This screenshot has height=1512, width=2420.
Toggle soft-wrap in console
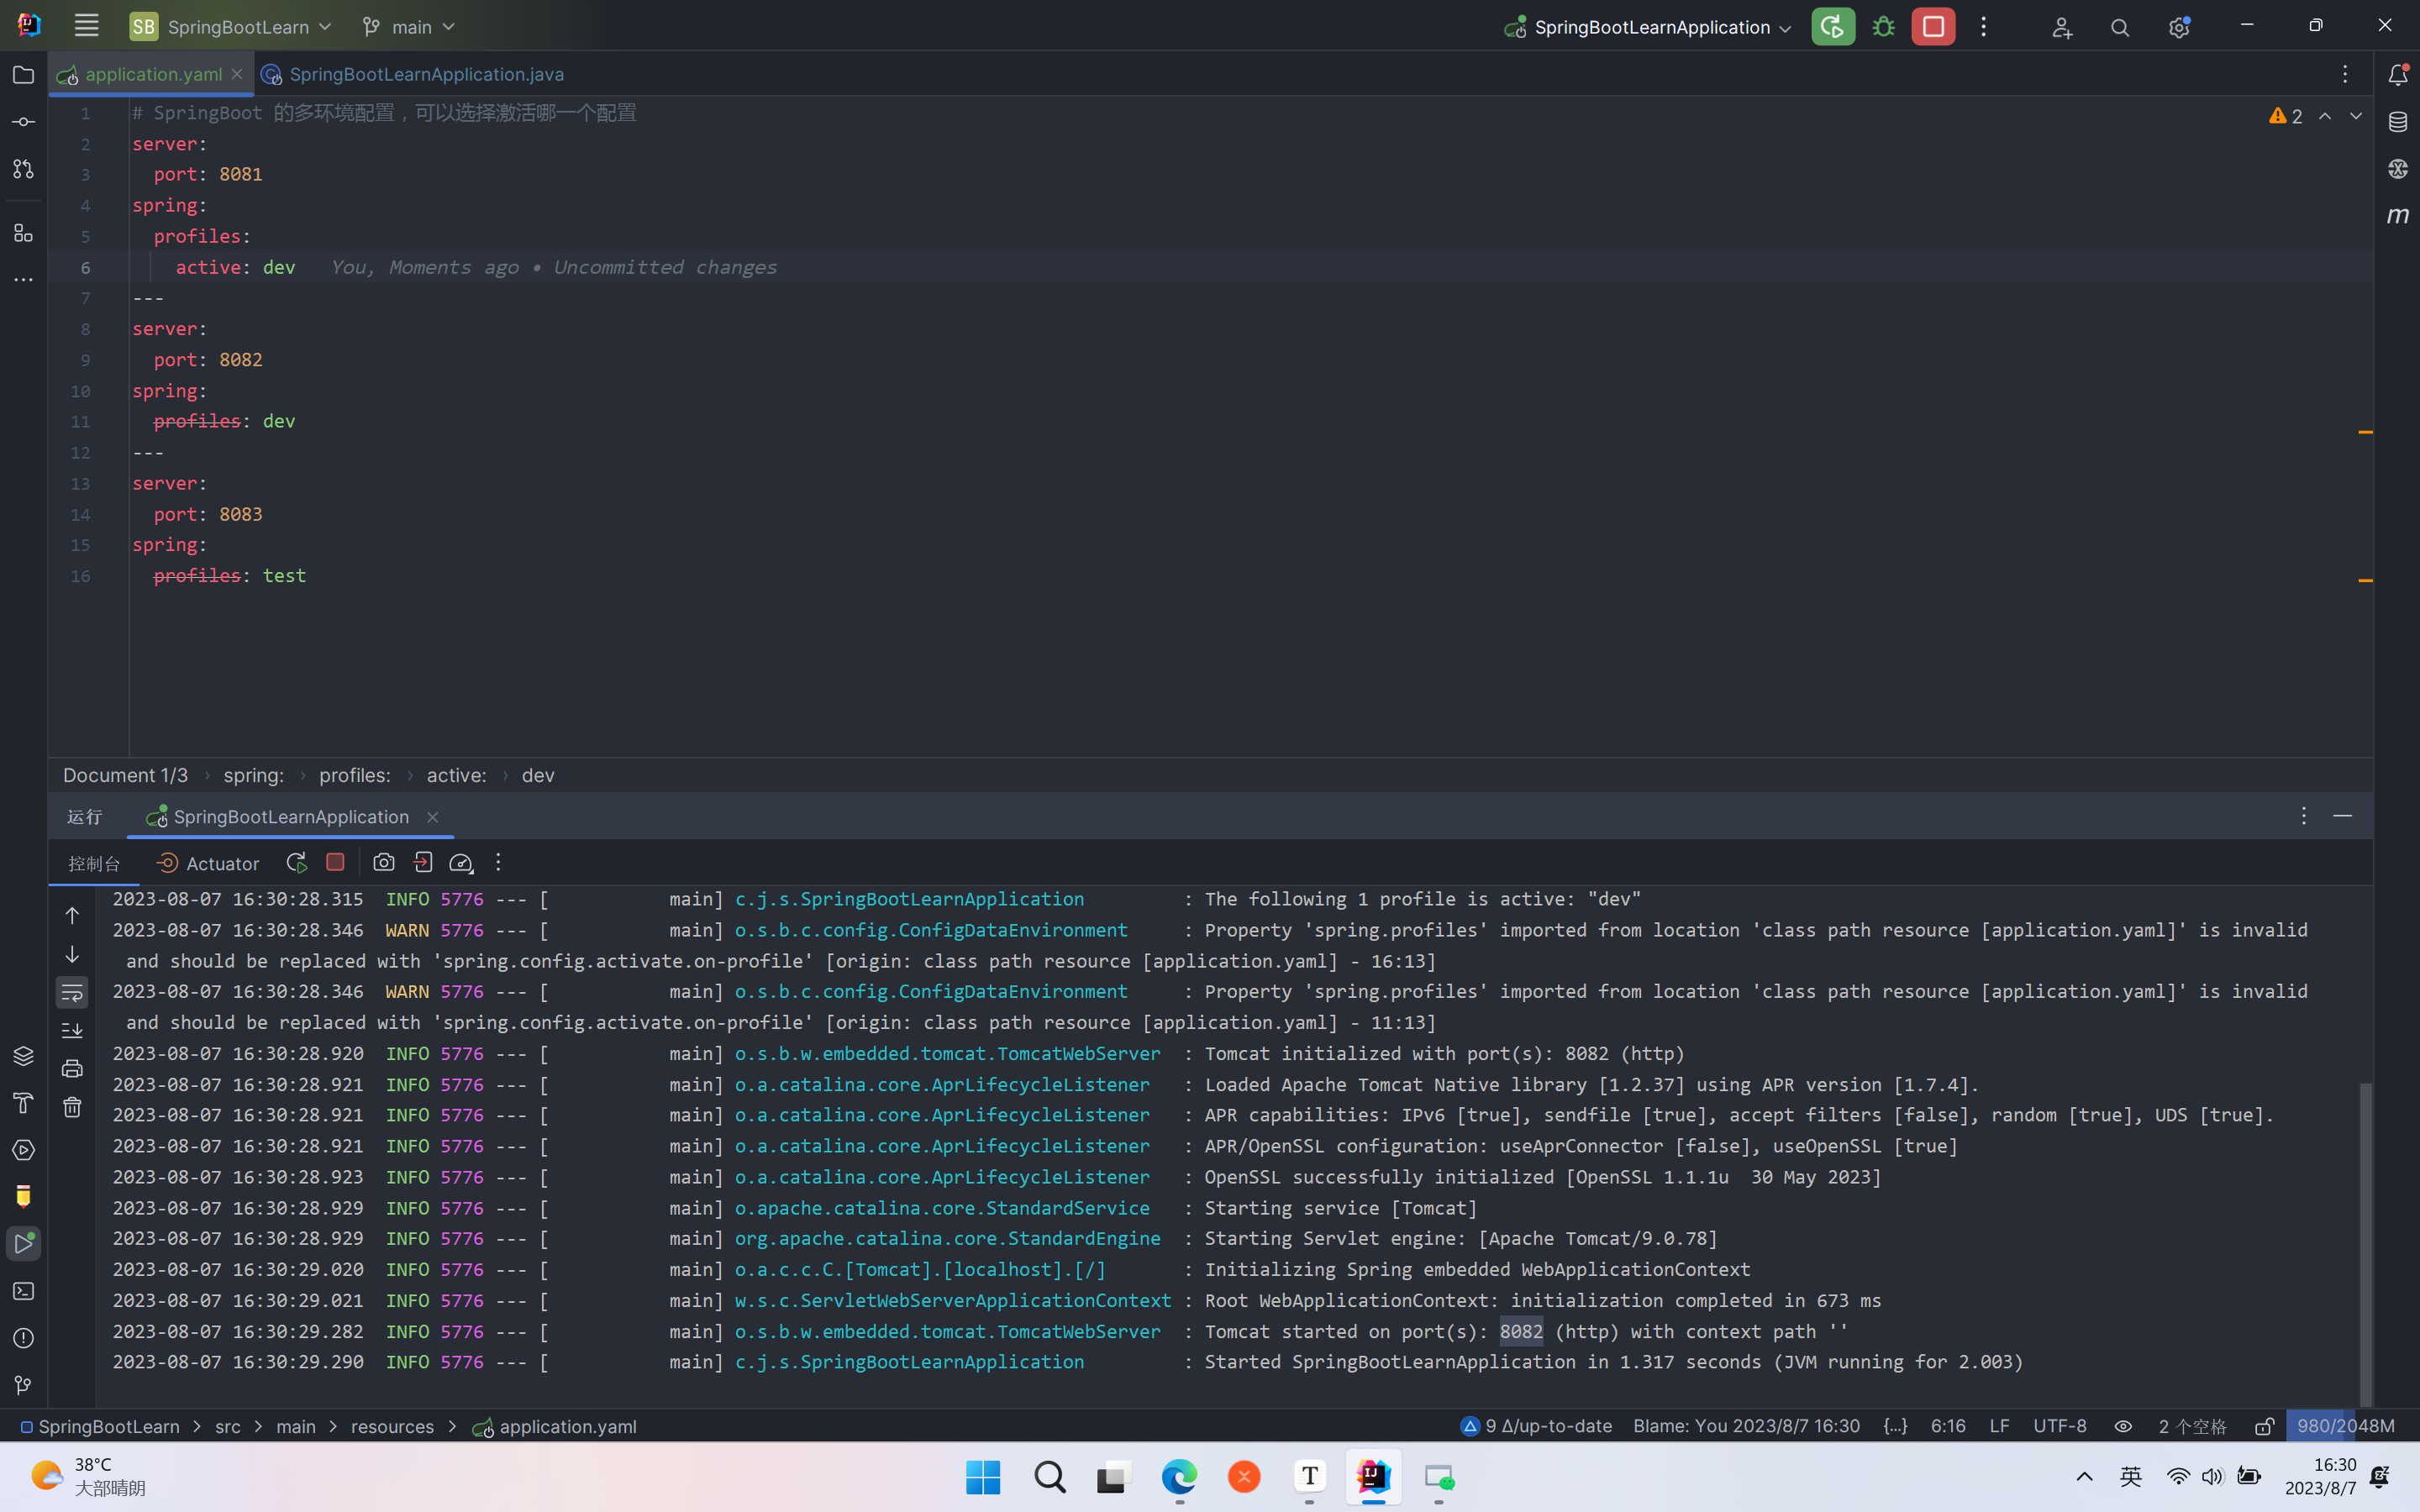tap(72, 992)
